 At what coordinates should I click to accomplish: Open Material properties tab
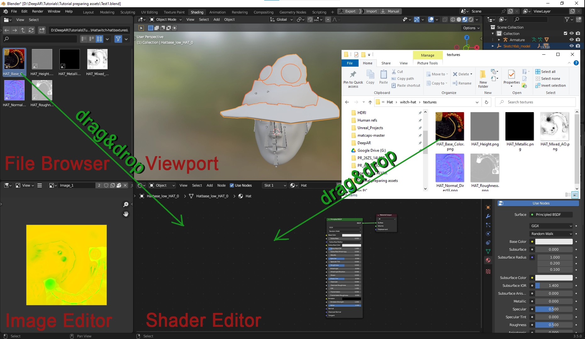[488, 260]
